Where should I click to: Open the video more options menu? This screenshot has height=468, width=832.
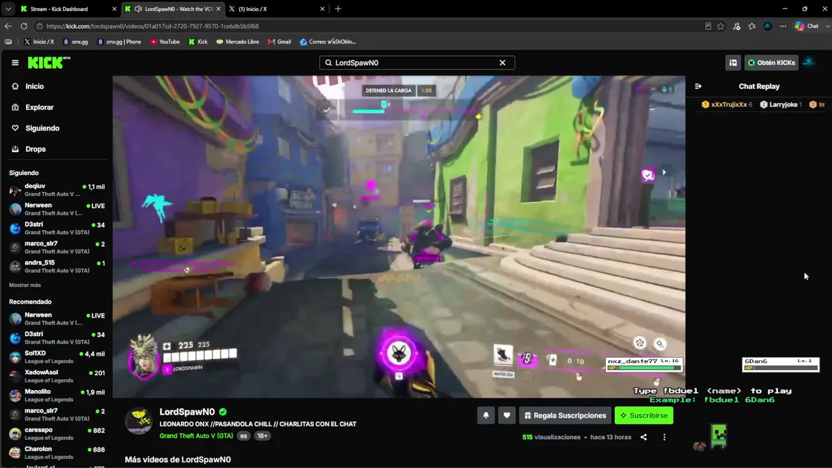pos(664,437)
